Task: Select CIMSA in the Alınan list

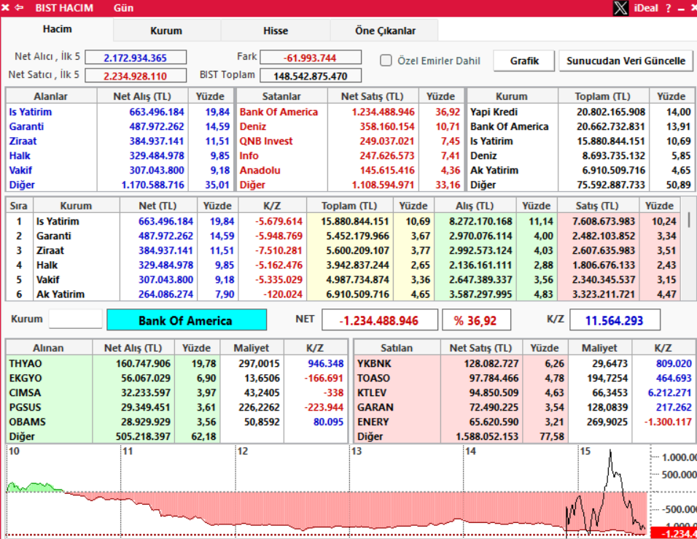Action: click(25, 393)
